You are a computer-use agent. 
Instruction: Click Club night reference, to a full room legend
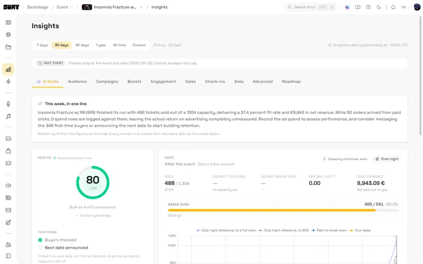click(226, 231)
